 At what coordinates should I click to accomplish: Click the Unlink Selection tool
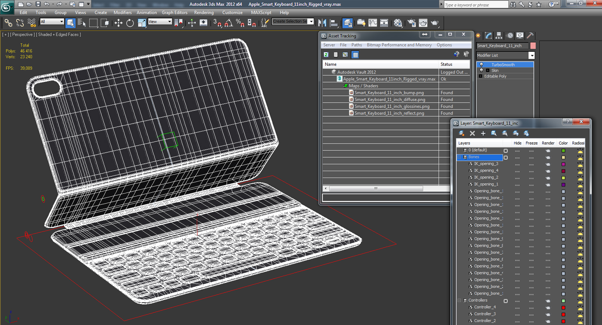click(20, 23)
